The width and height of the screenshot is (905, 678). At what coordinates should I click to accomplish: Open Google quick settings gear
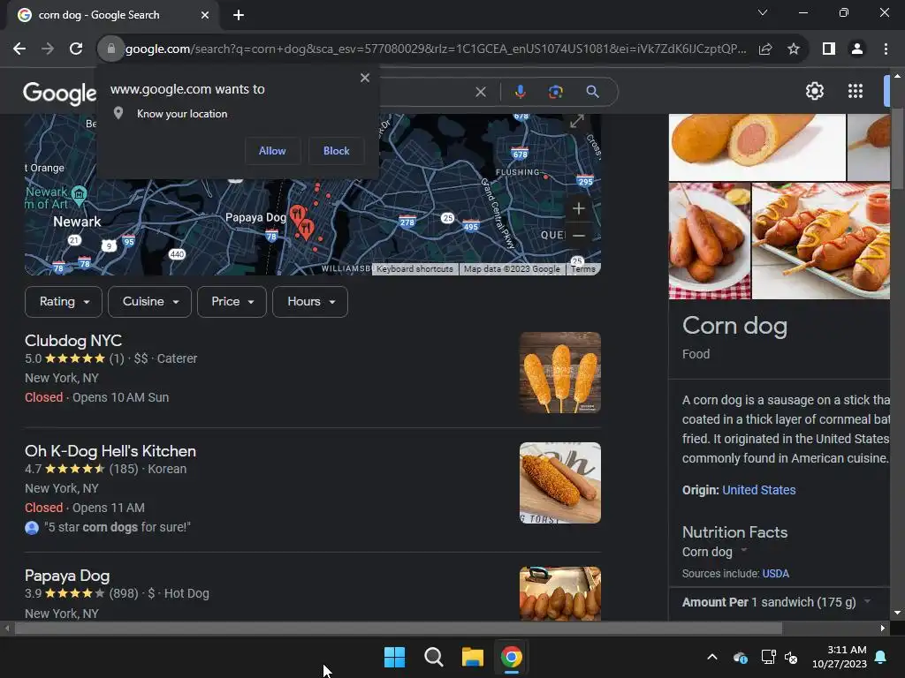pos(814,91)
